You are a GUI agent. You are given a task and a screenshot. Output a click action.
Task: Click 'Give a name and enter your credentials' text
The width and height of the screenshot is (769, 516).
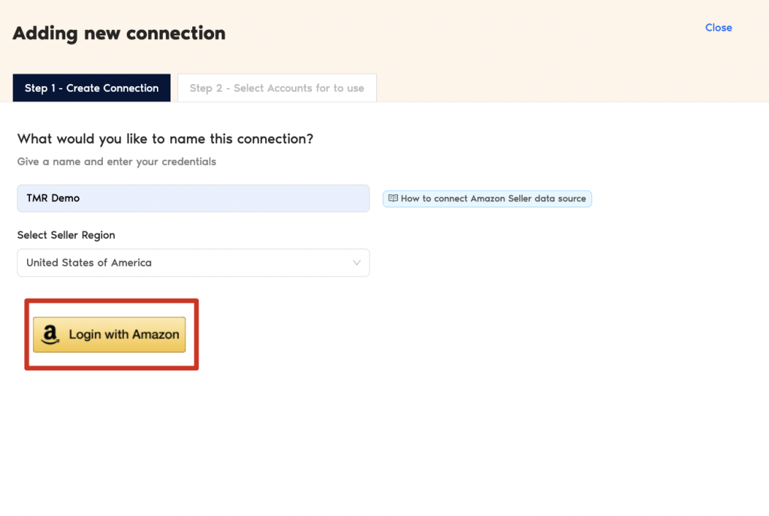click(116, 161)
